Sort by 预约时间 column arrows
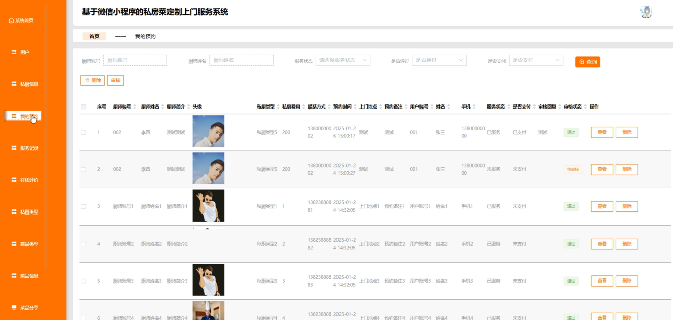This screenshot has width=673, height=320. pyautogui.click(x=355, y=106)
